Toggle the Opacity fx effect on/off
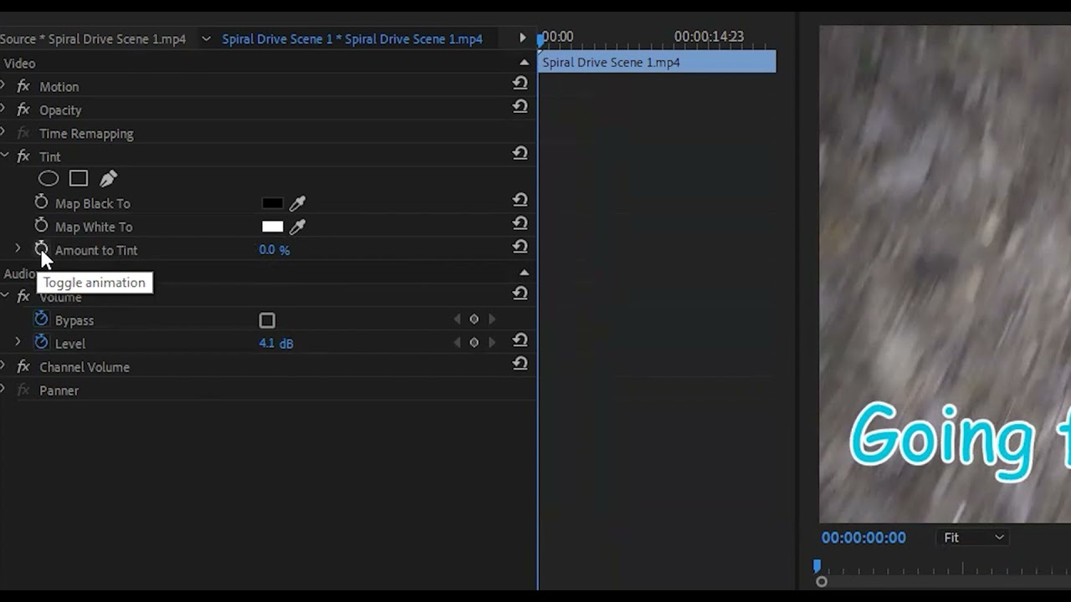 (x=23, y=110)
